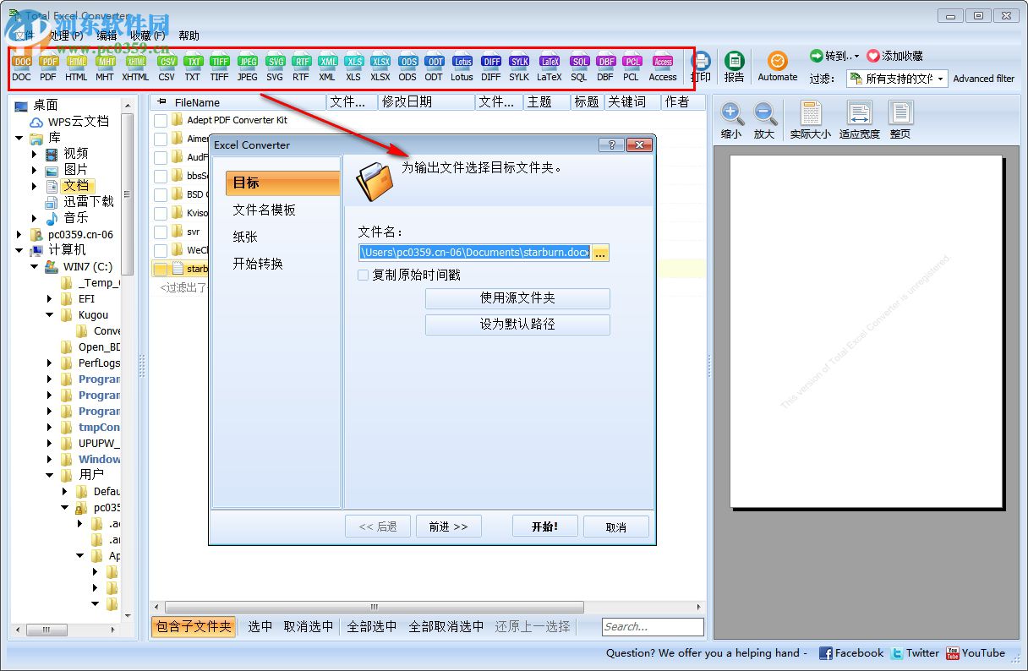The image size is (1028, 671).
Task: Click the Automate toolbar icon
Action: [x=777, y=63]
